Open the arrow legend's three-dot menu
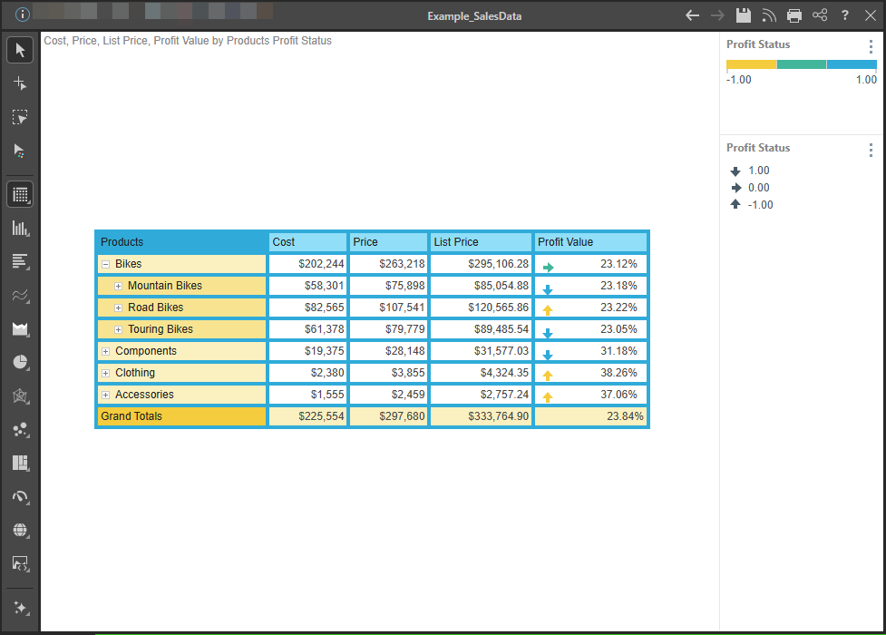886x635 pixels. pos(871,151)
